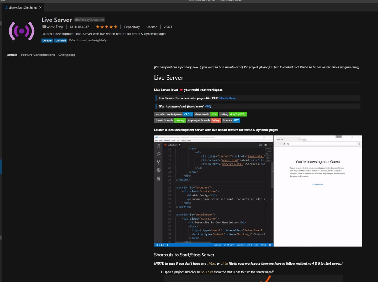The height and width of the screenshot is (282, 378).
Task: Click 'This extension is enabled globally' text
Action: click(88, 40)
